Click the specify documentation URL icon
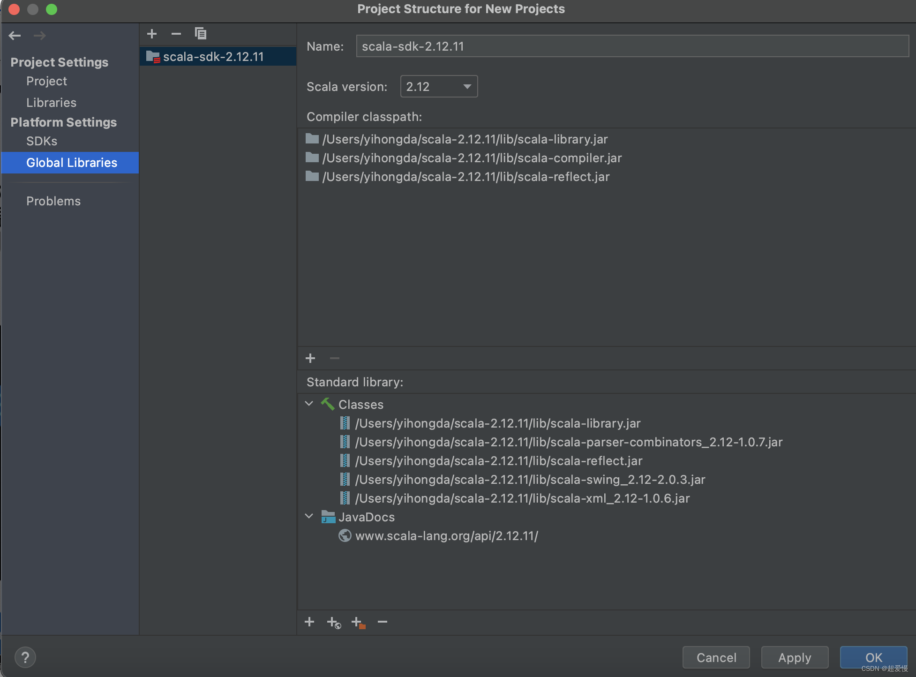Image resolution: width=916 pixels, height=677 pixels. 334,623
